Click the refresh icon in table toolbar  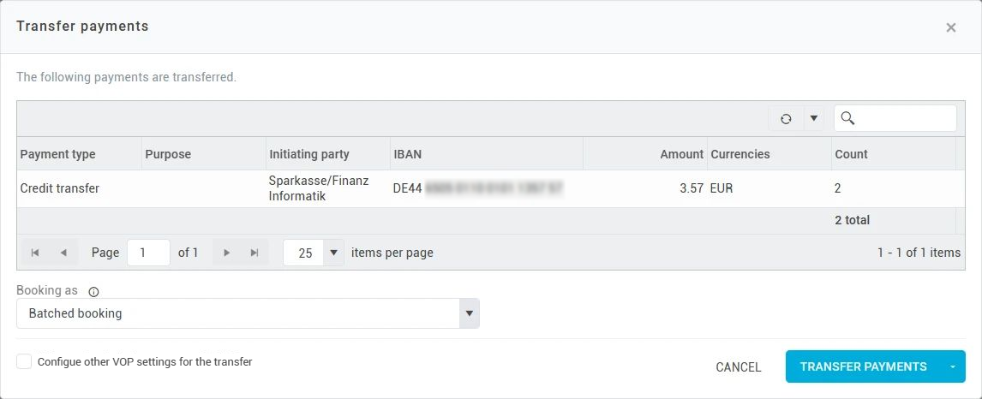[x=786, y=119]
